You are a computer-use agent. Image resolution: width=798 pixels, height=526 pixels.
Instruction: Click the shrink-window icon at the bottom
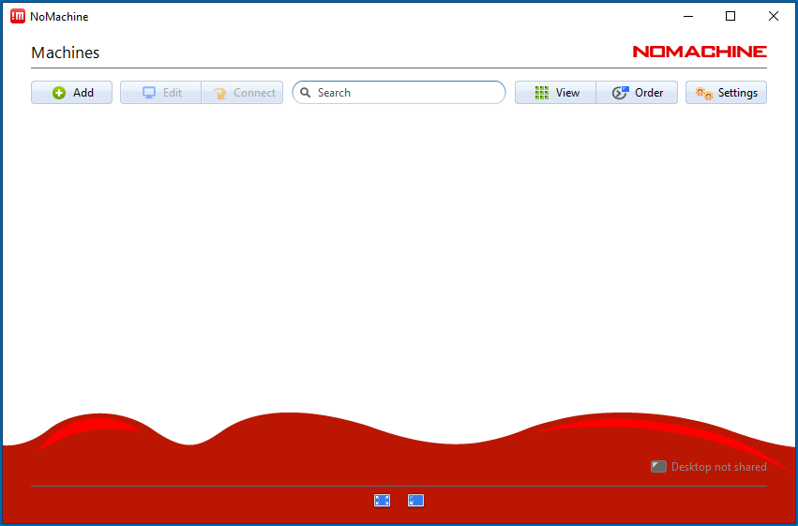click(415, 501)
